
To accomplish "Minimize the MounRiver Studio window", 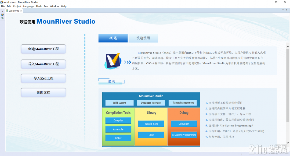I will (267, 2).
